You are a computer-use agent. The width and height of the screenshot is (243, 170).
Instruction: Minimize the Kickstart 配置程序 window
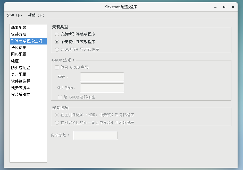[215, 7]
